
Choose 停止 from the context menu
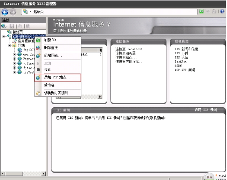click(58, 69)
